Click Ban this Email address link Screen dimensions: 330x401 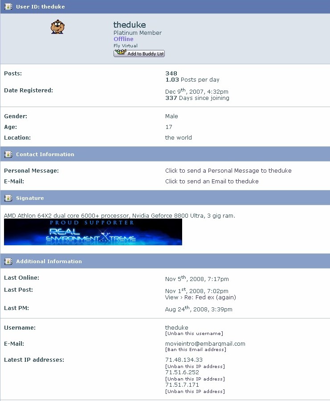tap(196, 350)
